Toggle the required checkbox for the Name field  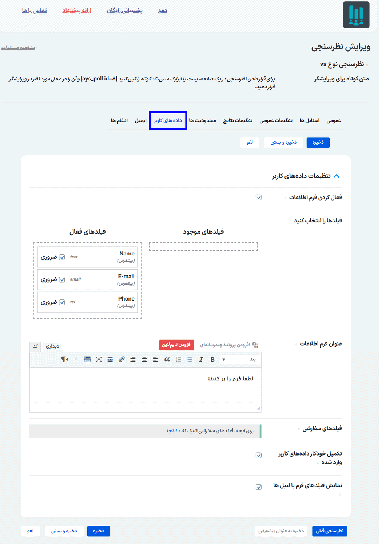pyautogui.click(x=62, y=257)
